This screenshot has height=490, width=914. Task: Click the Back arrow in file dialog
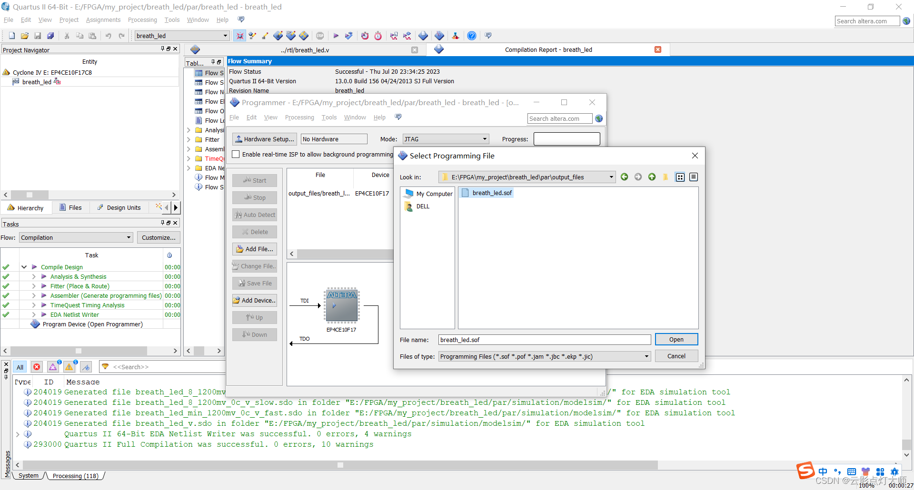(x=624, y=177)
